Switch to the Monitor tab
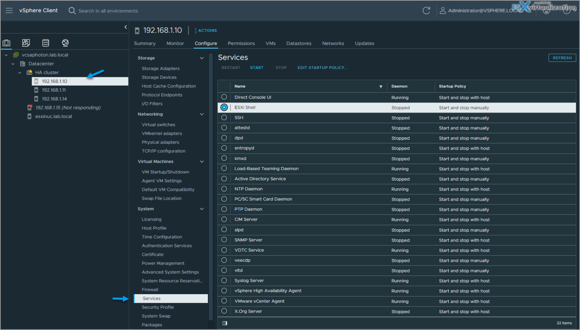This screenshot has height=330, width=580. pos(175,43)
